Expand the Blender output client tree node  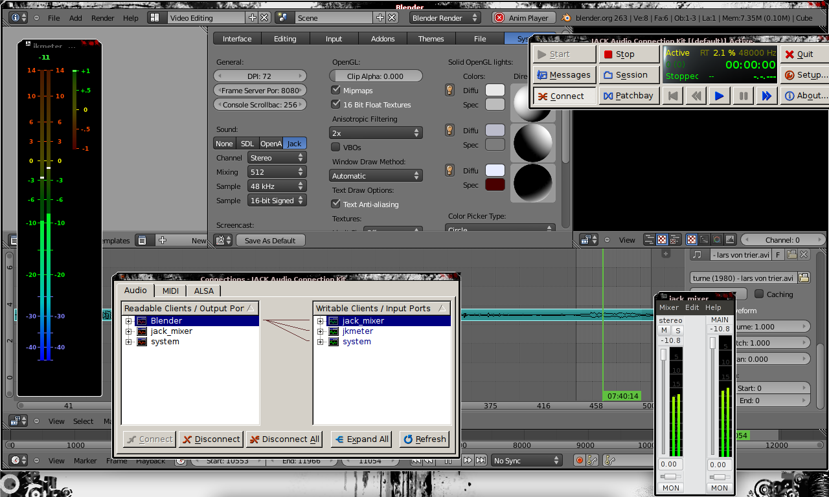(129, 321)
